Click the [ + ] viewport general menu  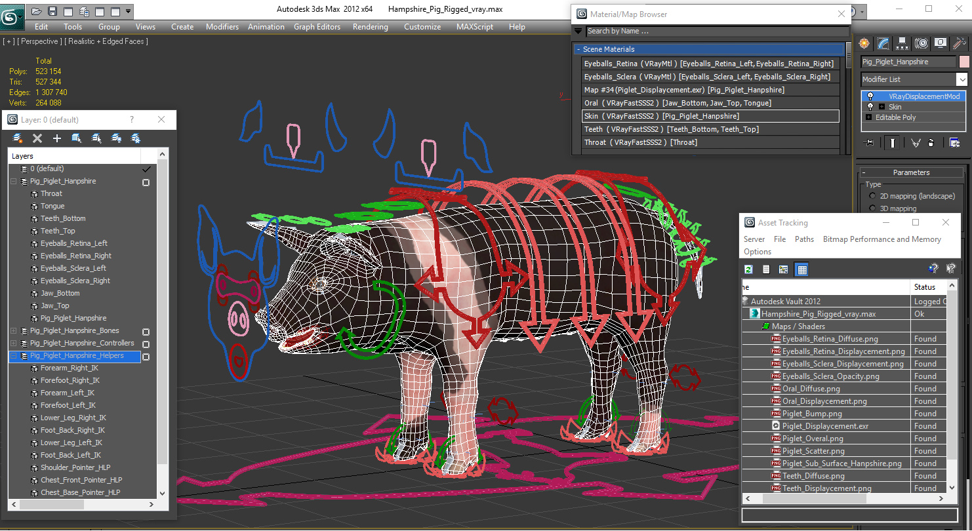pos(9,41)
